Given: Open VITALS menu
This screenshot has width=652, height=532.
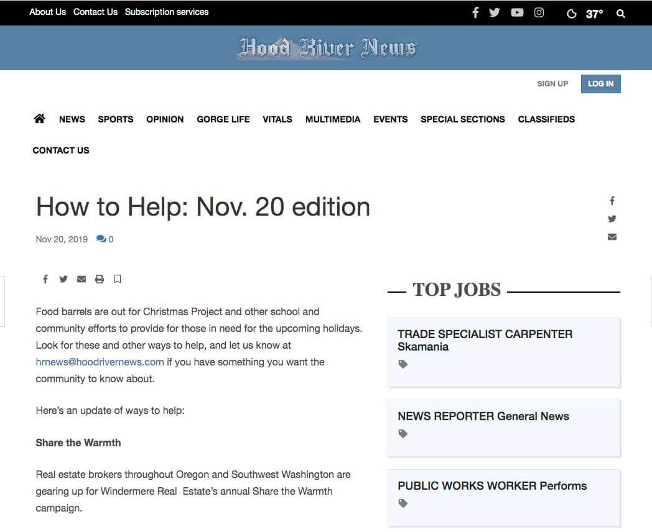Looking at the screenshot, I should coord(277,119).
